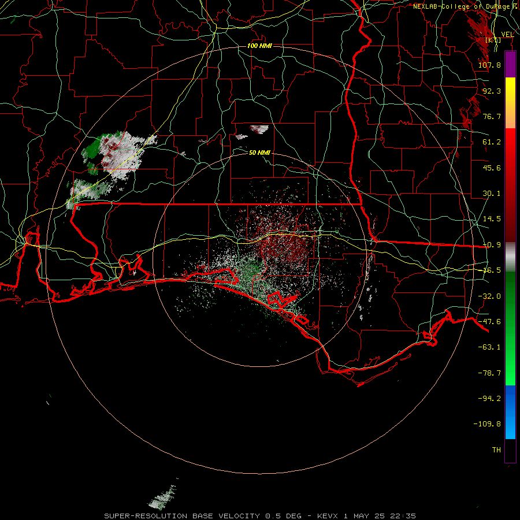Screen dimensions: 520x520
Task: Click the -0.9 velocity scale value
Action: tap(492, 245)
